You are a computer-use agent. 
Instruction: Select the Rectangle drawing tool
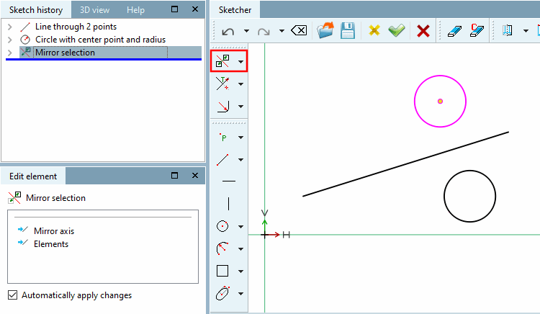click(x=222, y=271)
